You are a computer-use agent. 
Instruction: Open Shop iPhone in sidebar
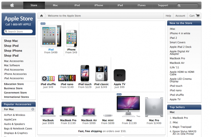coord(13,51)
